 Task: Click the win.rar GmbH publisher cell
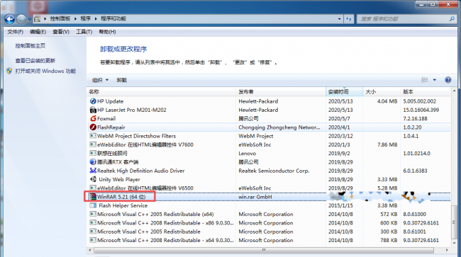point(255,197)
